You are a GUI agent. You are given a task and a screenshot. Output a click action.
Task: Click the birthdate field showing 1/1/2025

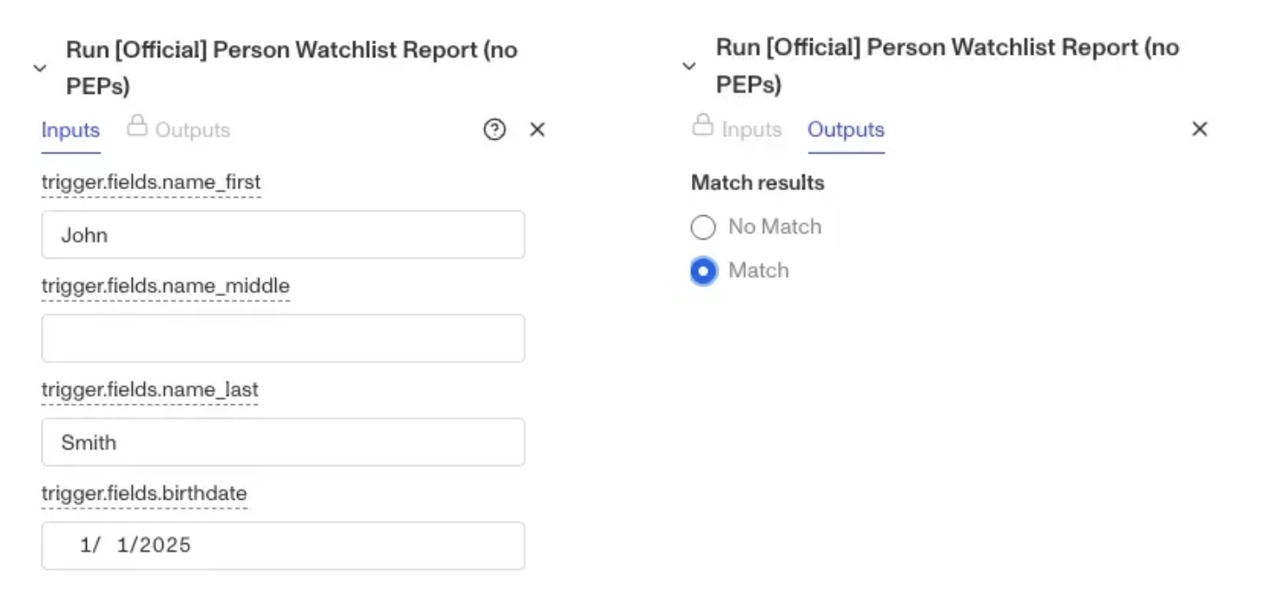283,546
